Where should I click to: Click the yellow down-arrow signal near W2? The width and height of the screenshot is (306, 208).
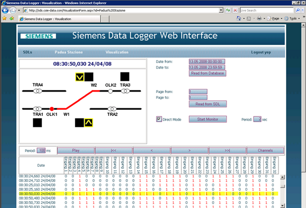(x=80, y=77)
